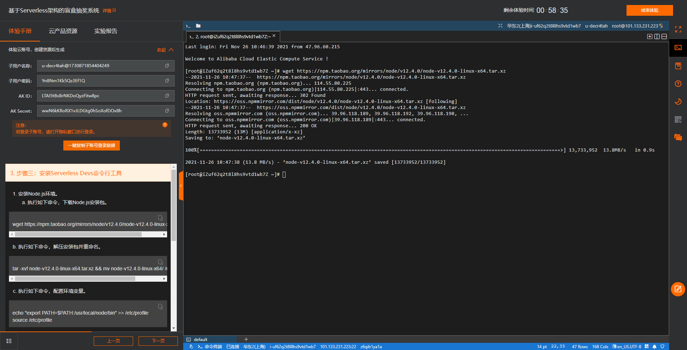Viewport: 687px width, 350px height.
Task: Copy the AK Secret value
Action: (x=167, y=111)
